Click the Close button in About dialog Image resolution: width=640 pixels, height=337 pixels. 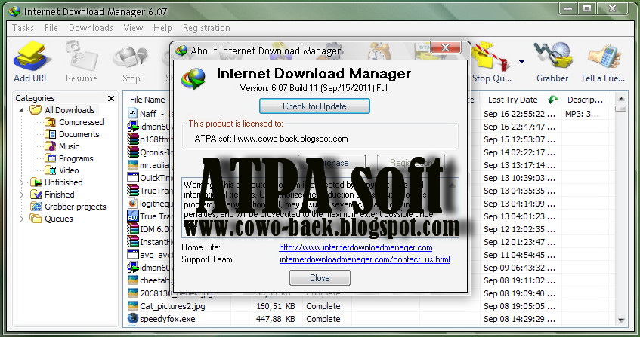(x=320, y=278)
